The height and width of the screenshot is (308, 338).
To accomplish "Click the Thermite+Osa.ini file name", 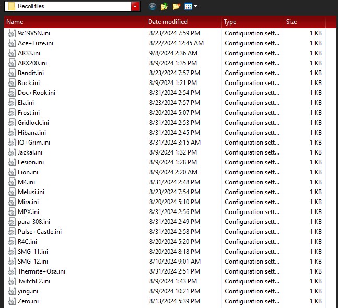I will pos(41,271).
